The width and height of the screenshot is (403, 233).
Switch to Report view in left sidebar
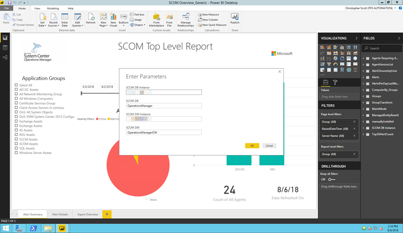coord(5,38)
